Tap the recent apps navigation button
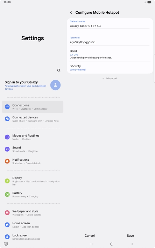The height and width of the screenshot is (248, 155). [x=91, y=244]
